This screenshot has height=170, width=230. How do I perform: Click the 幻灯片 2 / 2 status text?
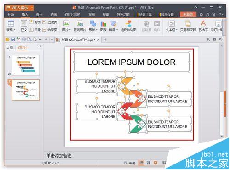click(50, 163)
